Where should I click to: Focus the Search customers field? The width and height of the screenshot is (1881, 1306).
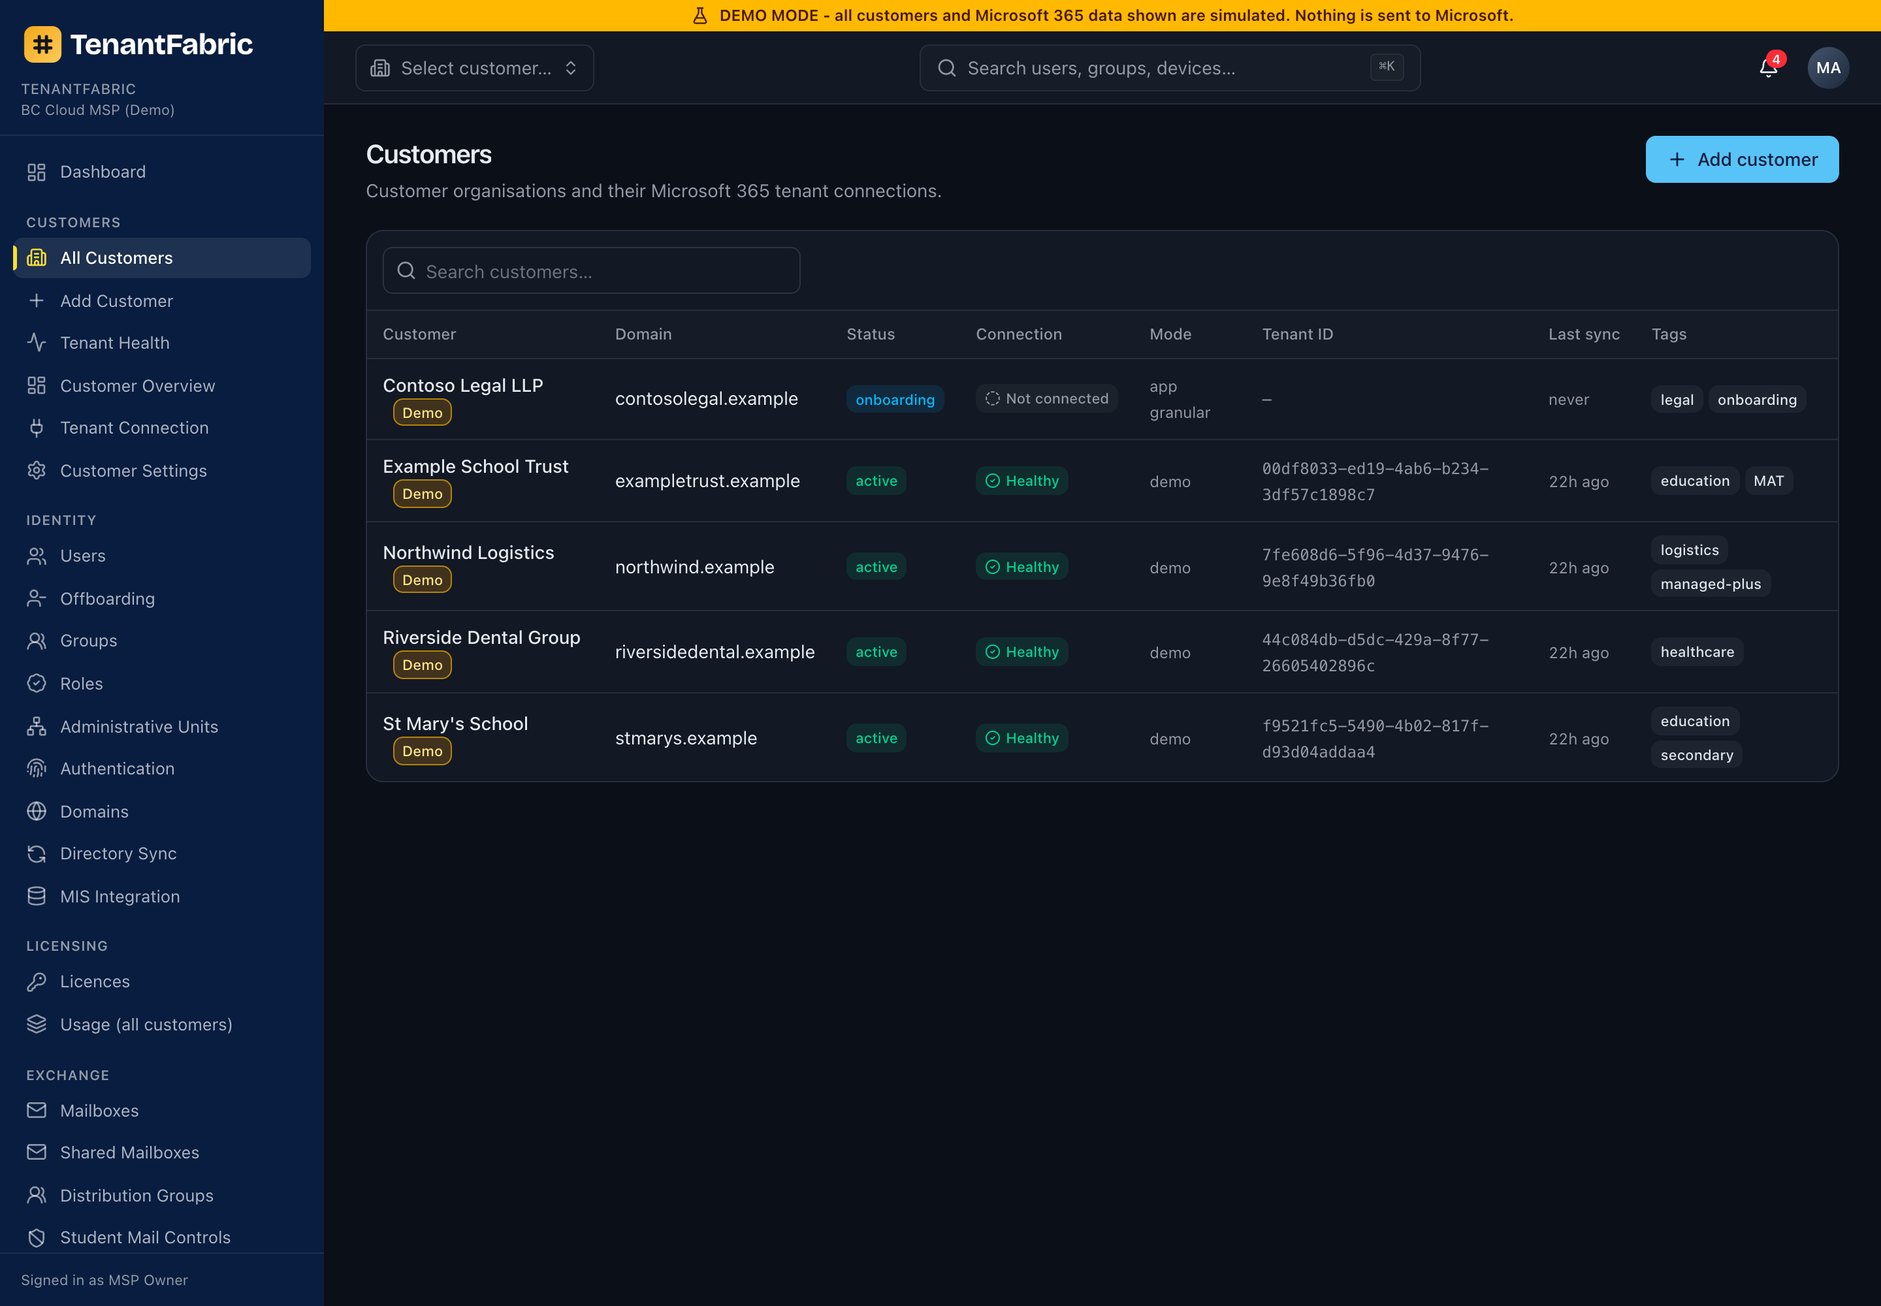click(592, 271)
